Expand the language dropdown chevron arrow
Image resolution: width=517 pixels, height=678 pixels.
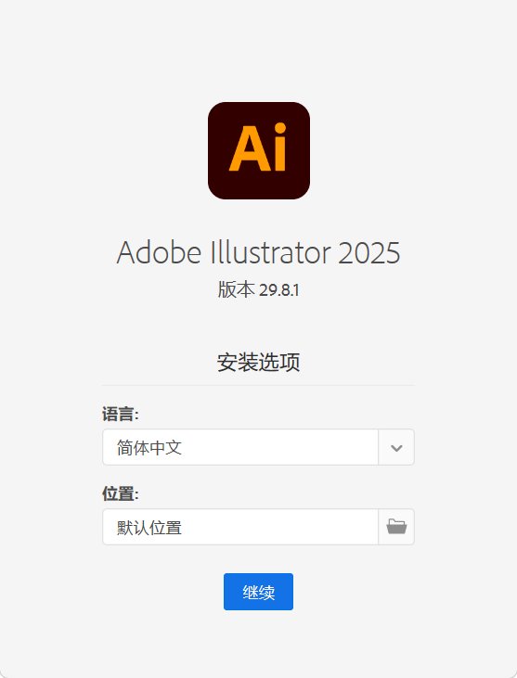coord(396,448)
